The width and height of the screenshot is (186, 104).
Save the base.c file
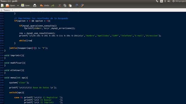coord(25,5)
